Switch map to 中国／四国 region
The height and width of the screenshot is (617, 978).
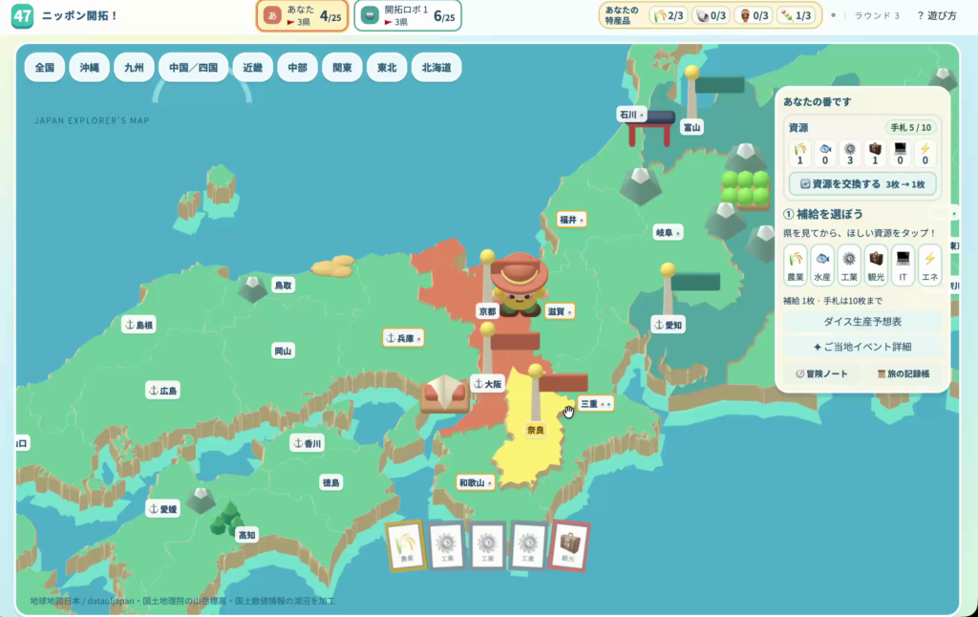click(193, 68)
